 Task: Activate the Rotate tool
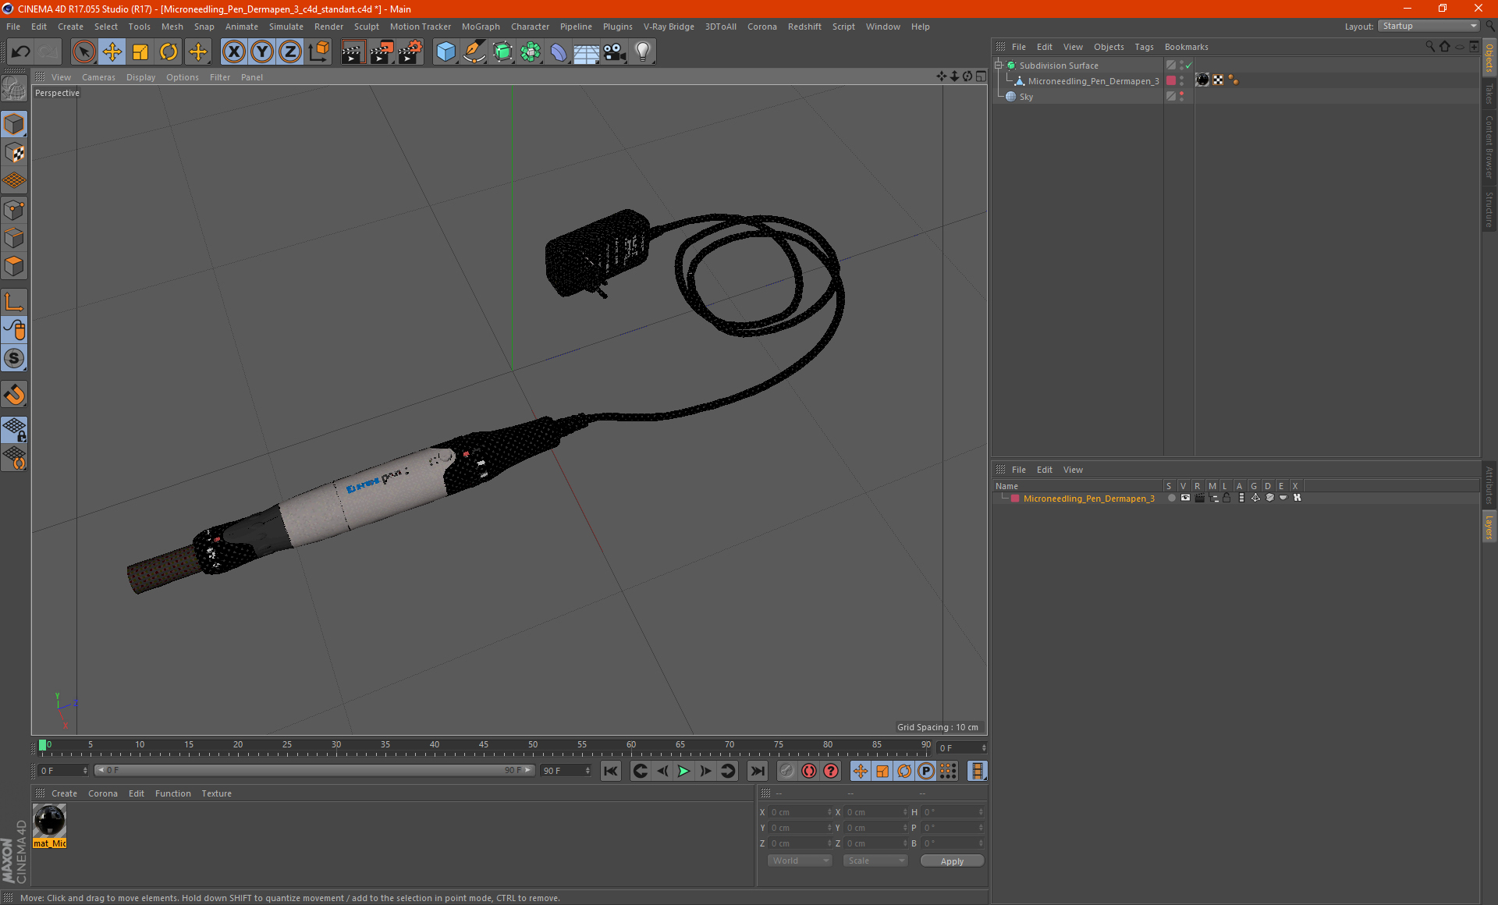[x=169, y=52]
